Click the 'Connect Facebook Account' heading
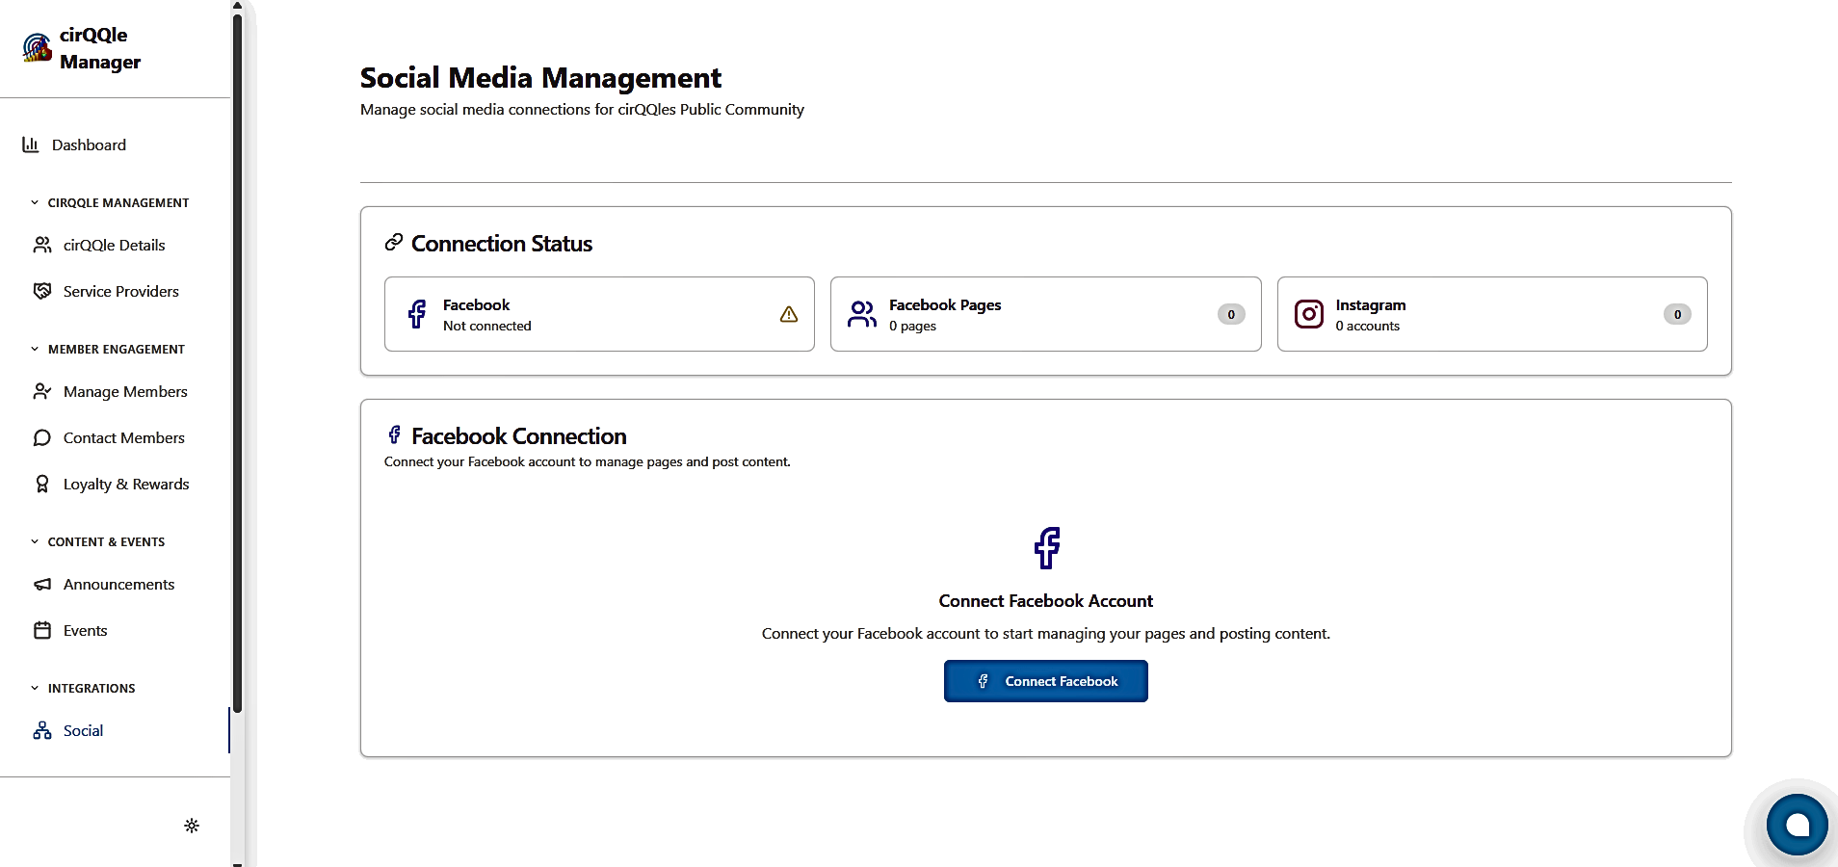 coord(1046,600)
